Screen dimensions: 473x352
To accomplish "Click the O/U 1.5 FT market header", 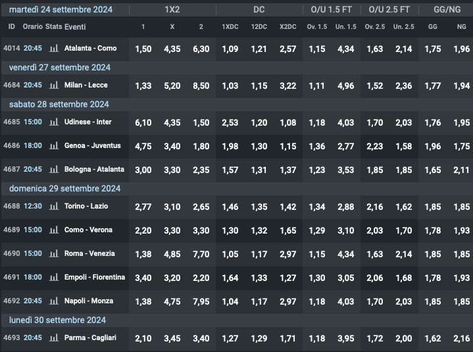I will click(x=332, y=10).
